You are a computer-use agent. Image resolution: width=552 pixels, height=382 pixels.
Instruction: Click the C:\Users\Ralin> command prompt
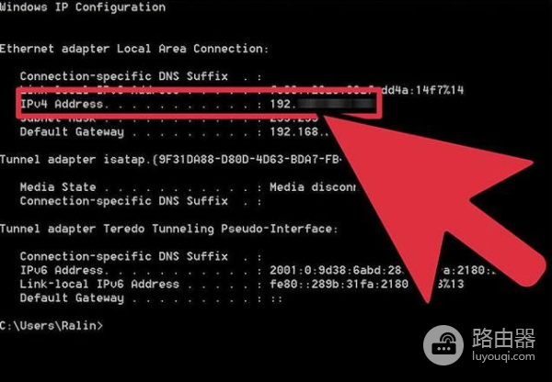pyautogui.click(x=52, y=325)
